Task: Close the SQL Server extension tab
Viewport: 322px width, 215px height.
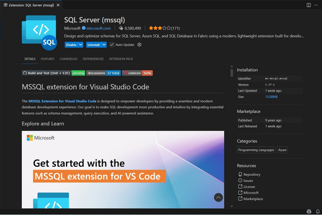Action: point(58,5)
